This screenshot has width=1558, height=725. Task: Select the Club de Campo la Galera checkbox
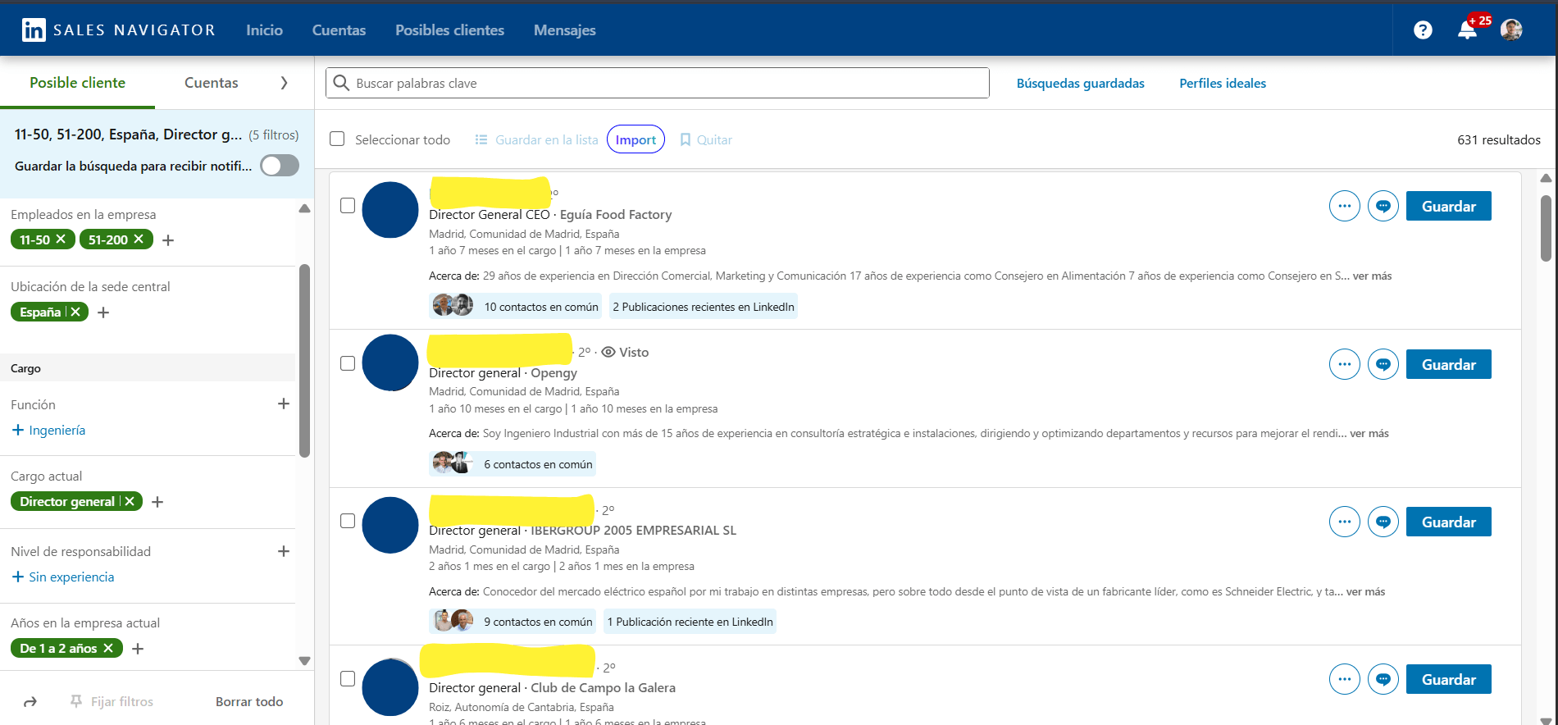[x=348, y=679]
